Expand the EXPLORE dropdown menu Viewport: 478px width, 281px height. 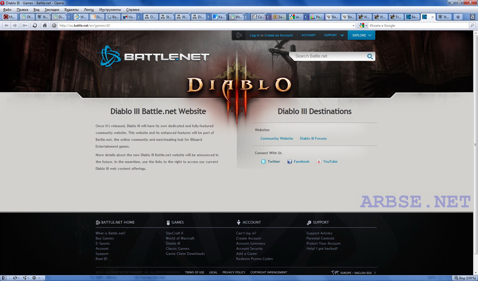coord(361,35)
